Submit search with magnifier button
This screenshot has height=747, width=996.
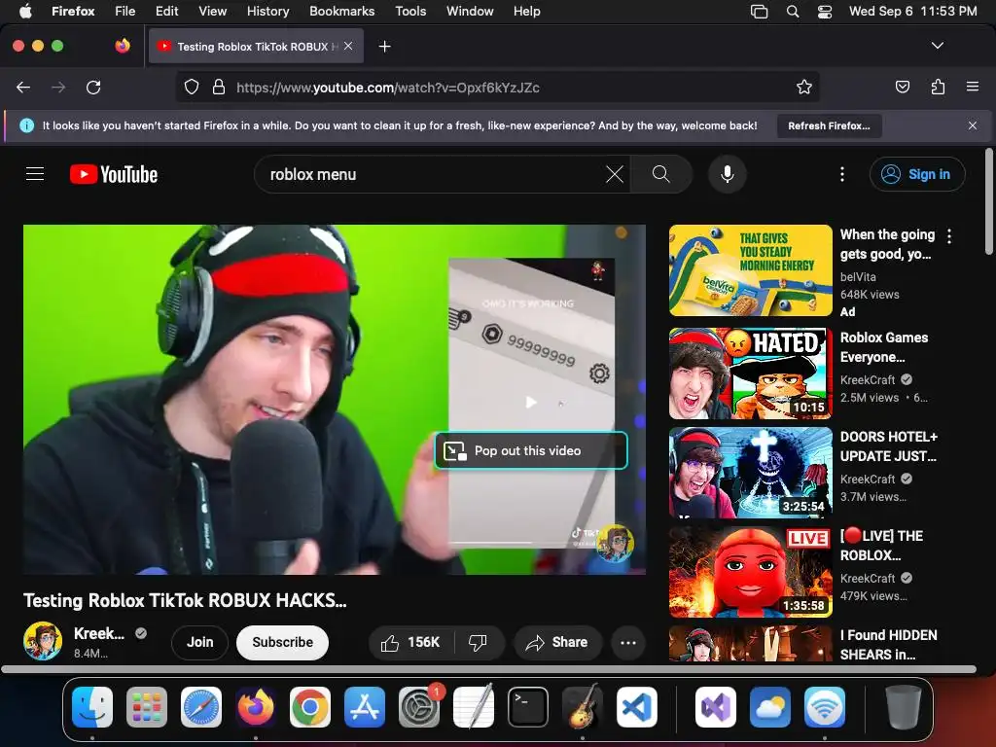click(x=660, y=174)
